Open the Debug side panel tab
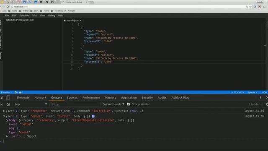Image resolution: width=268 pixels, height=151 pixels. click(1, 55)
